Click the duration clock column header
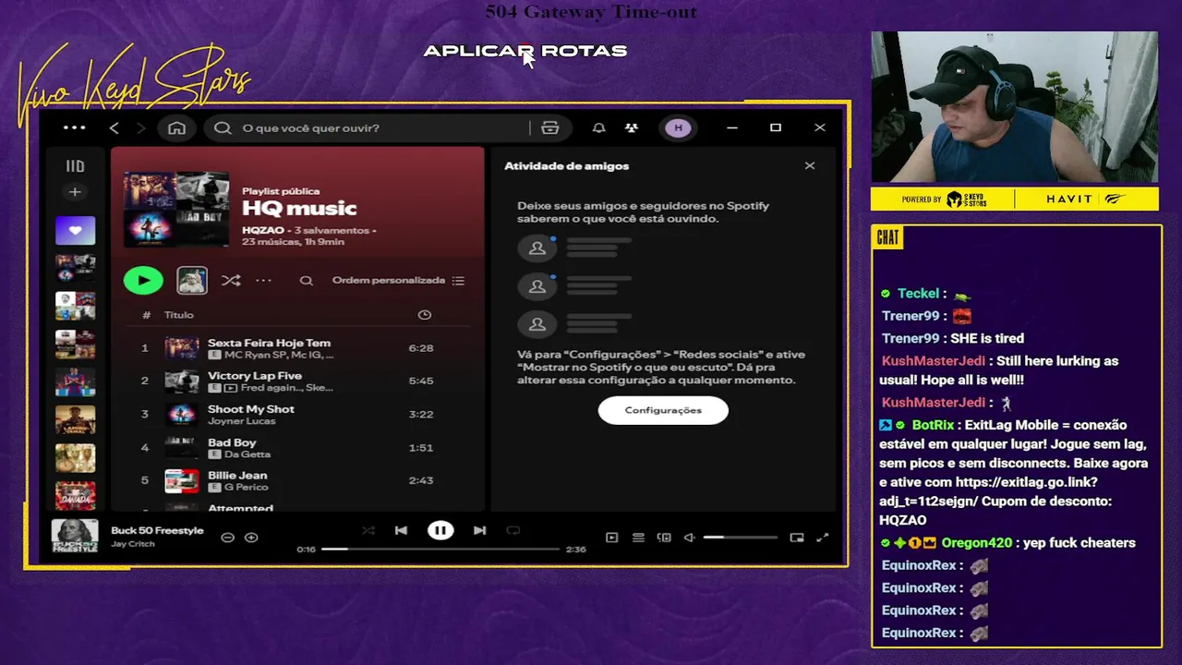This screenshot has height=665, width=1182. pyautogui.click(x=425, y=315)
